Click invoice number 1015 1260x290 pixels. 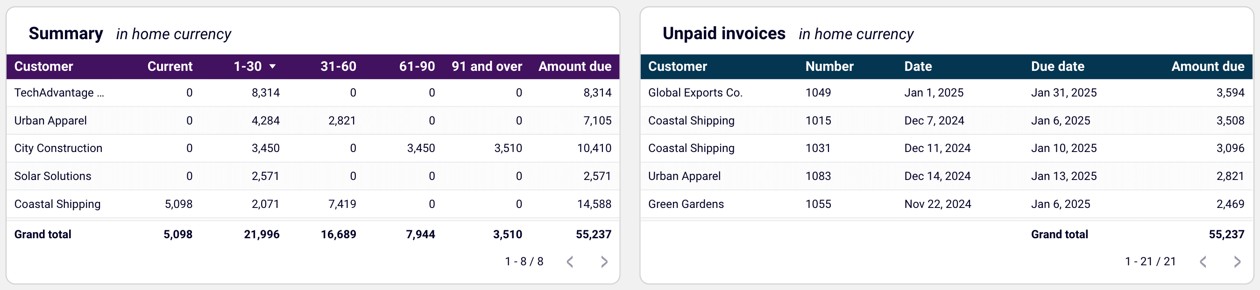click(x=818, y=121)
